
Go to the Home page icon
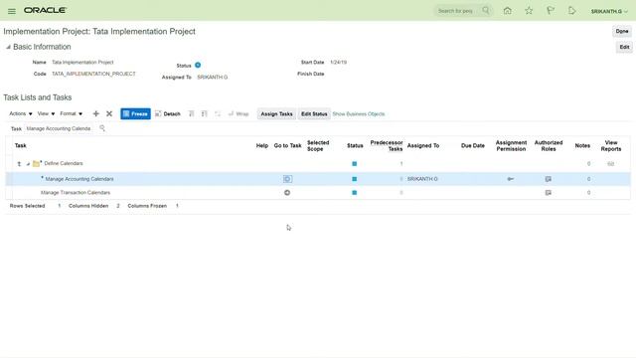coord(507,11)
